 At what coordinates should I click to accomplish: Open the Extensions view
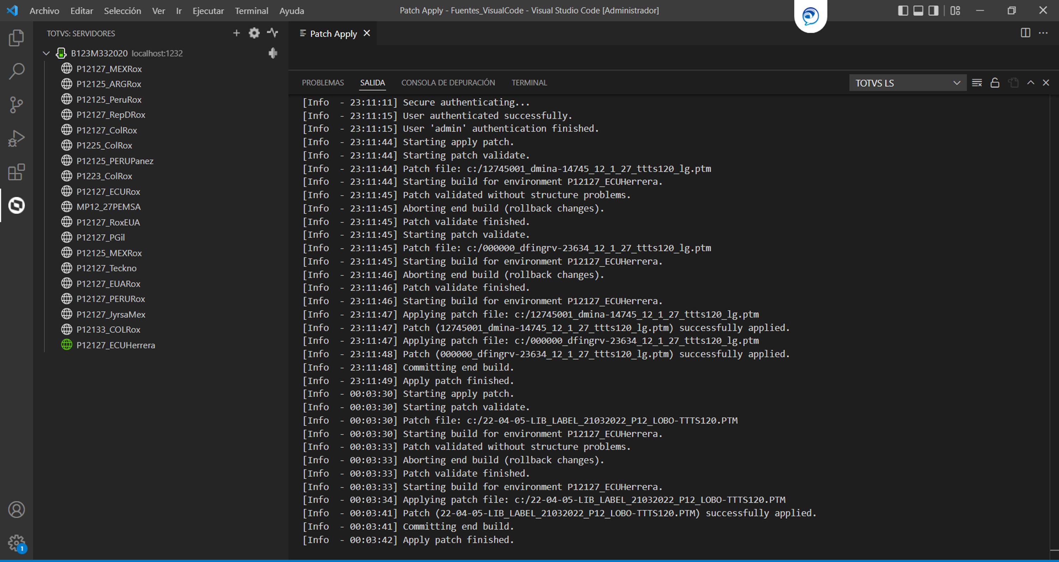click(17, 172)
